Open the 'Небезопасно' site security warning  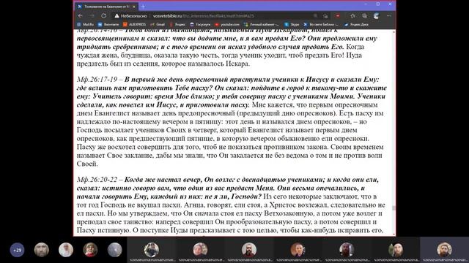click(x=130, y=16)
